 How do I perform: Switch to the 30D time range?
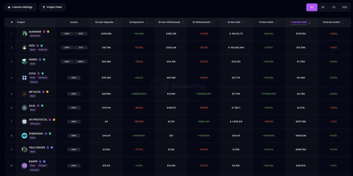point(344,7)
